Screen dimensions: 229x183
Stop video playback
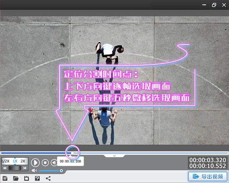point(45,162)
